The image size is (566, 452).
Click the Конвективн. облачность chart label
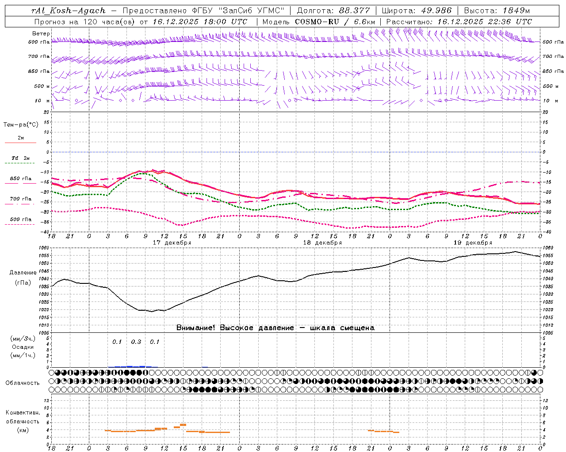(x=23, y=417)
